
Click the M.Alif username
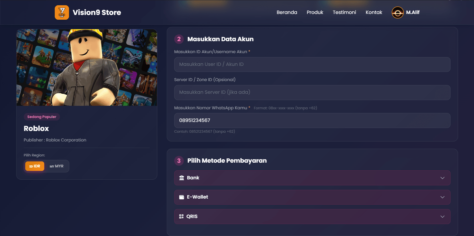pos(413,12)
